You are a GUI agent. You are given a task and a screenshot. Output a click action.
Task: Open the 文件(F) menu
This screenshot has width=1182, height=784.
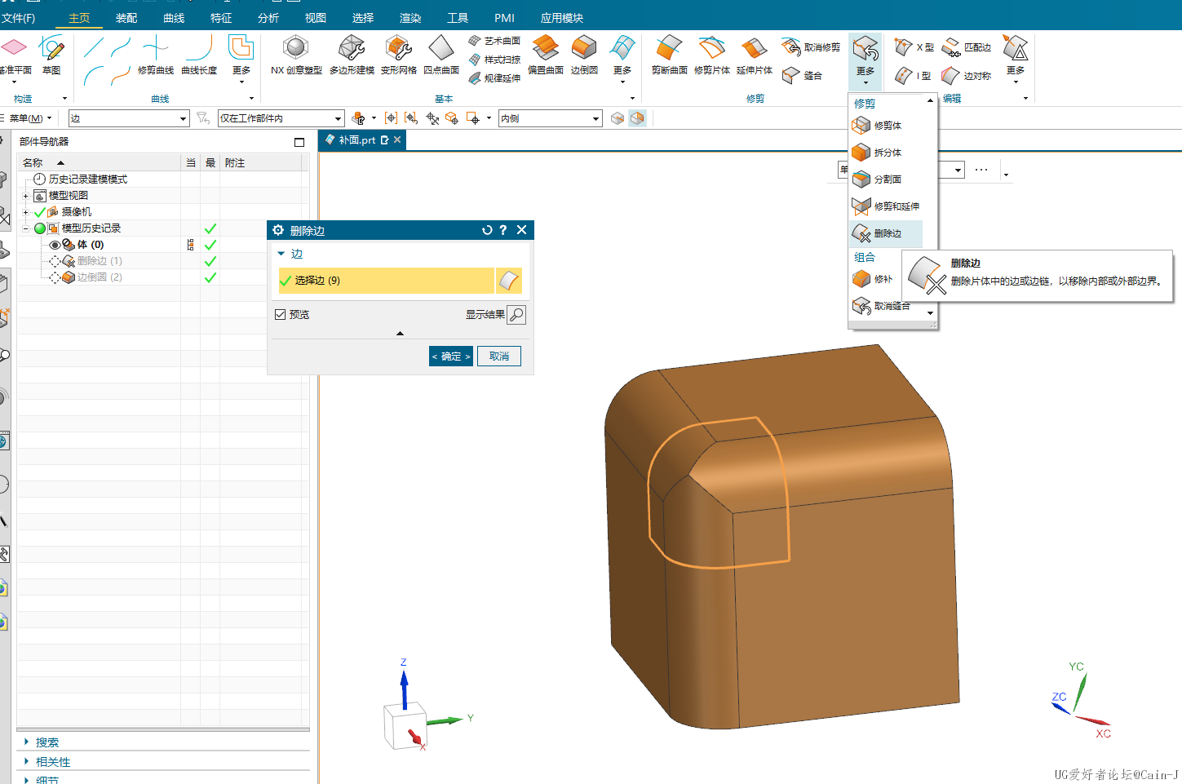click(x=18, y=18)
